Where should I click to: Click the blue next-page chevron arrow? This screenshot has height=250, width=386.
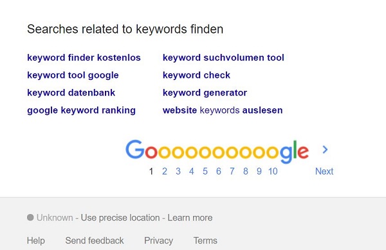pyautogui.click(x=325, y=149)
